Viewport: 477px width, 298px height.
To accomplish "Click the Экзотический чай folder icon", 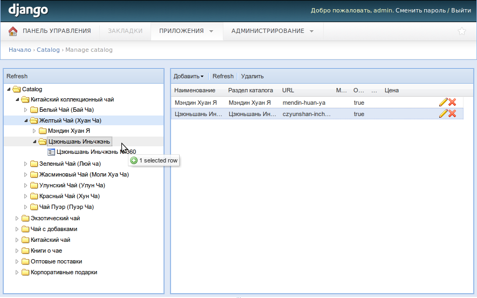I will point(25,218).
